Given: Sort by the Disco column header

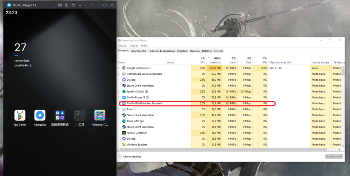Looking at the screenshot, I should coord(230,60).
